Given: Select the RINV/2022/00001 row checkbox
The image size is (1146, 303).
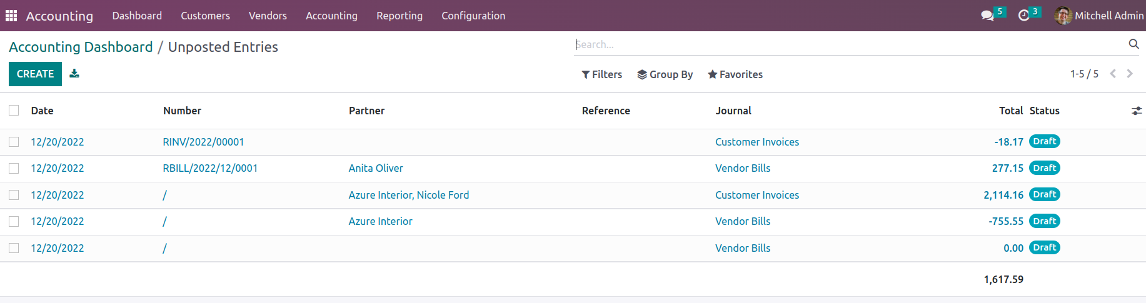Looking at the screenshot, I should [x=14, y=142].
